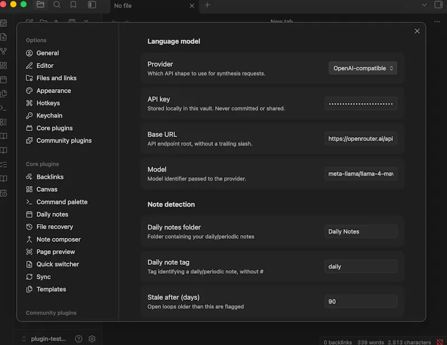Click the Editor pencil icon
The width and height of the screenshot is (447, 345).
coord(30,65)
